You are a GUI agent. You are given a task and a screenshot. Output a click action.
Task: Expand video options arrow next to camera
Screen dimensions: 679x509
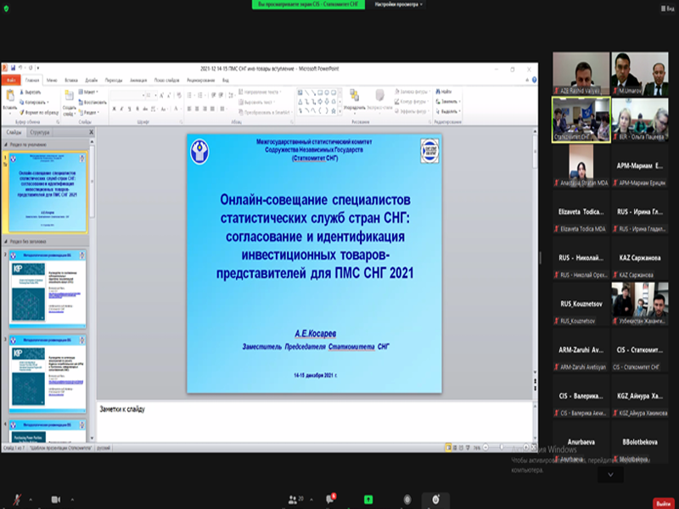click(72, 499)
